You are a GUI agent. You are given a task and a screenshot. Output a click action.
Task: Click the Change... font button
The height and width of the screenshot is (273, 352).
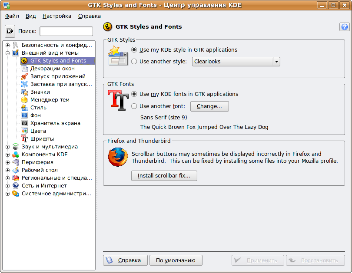click(209, 106)
